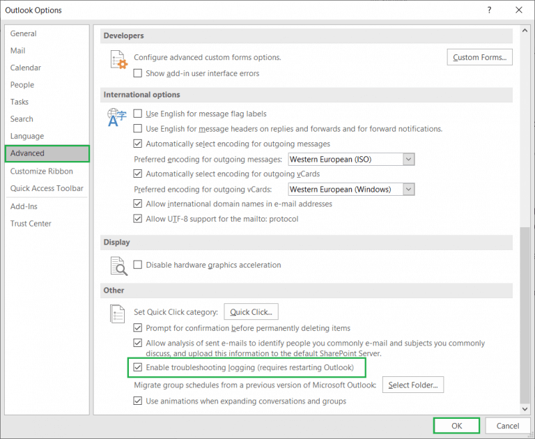The width and height of the screenshot is (535, 439).
Task: Click 'Set Quick Click category' label
Action: 176,312
